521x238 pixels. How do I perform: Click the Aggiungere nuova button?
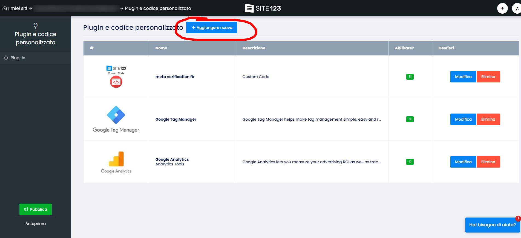click(x=212, y=28)
